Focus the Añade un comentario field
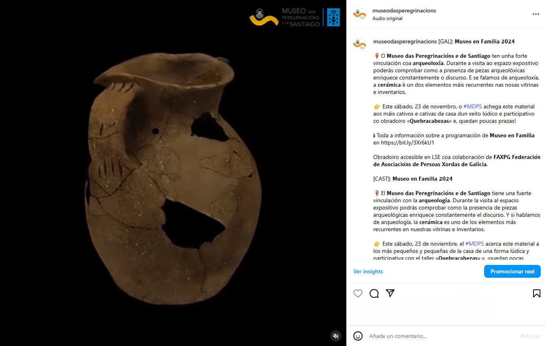 (441, 336)
